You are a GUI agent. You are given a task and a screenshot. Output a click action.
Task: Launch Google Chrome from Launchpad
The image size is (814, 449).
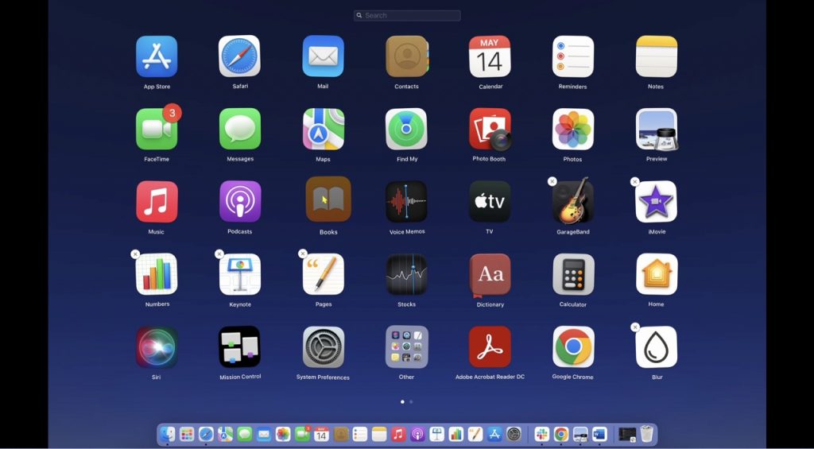pyautogui.click(x=573, y=347)
